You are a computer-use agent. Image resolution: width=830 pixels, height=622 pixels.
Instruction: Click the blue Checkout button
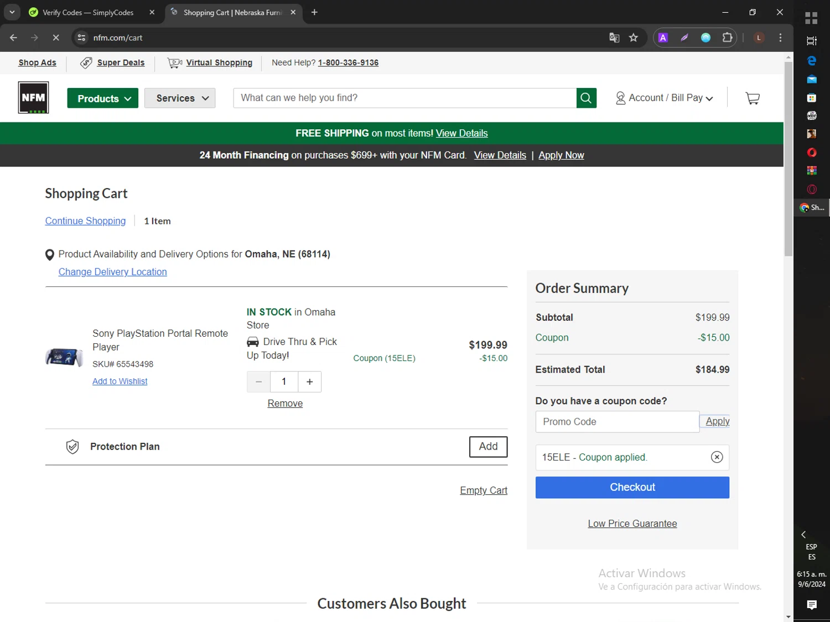coord(632,487)
